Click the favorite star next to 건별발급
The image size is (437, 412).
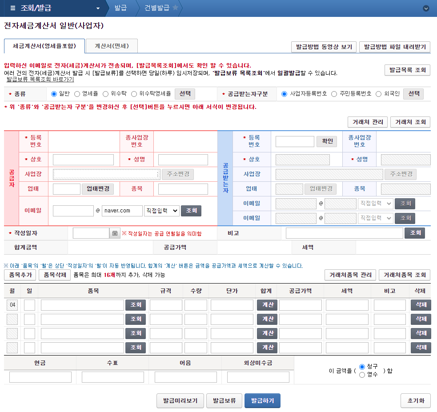click(x=175, y=7)
